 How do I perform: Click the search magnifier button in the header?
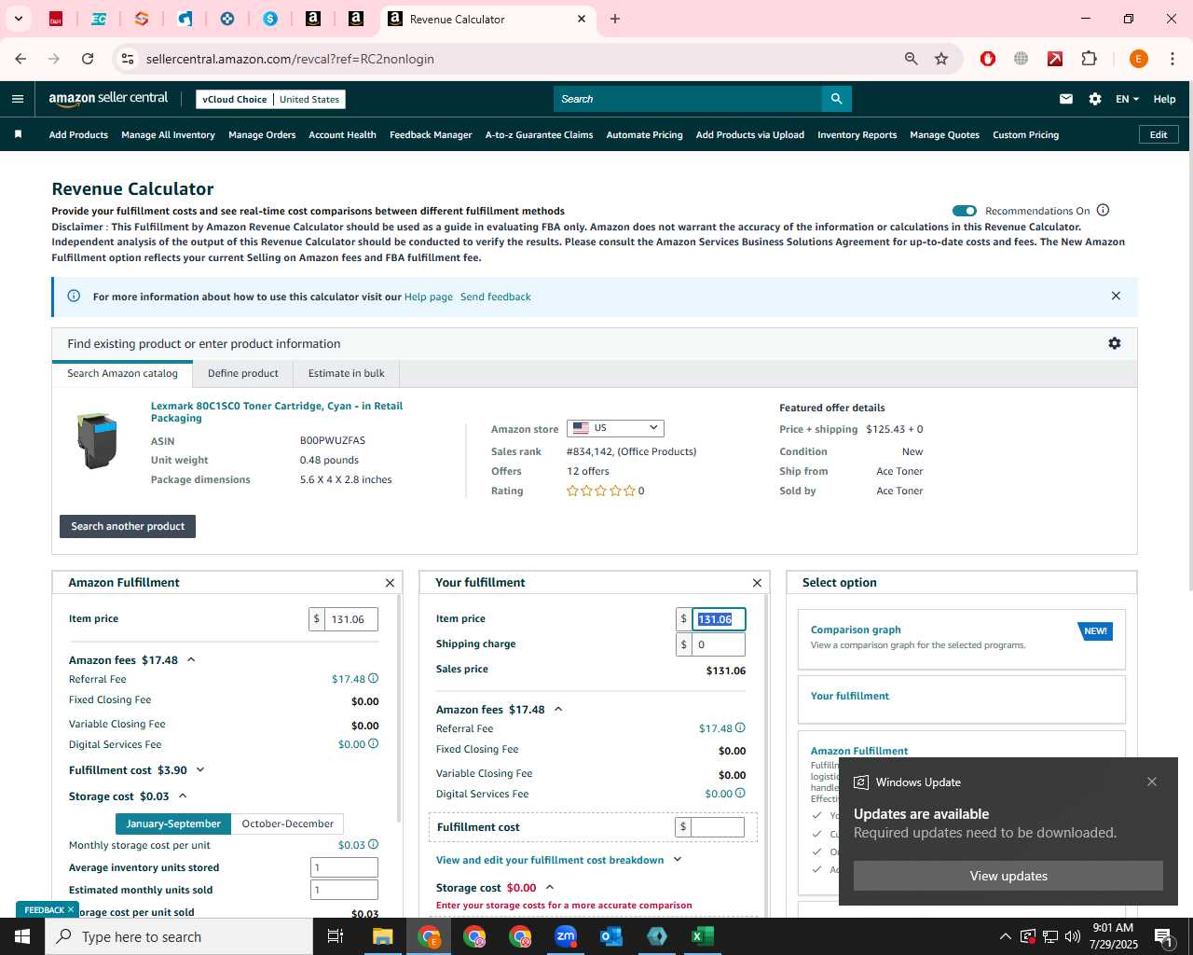[836, 99]
